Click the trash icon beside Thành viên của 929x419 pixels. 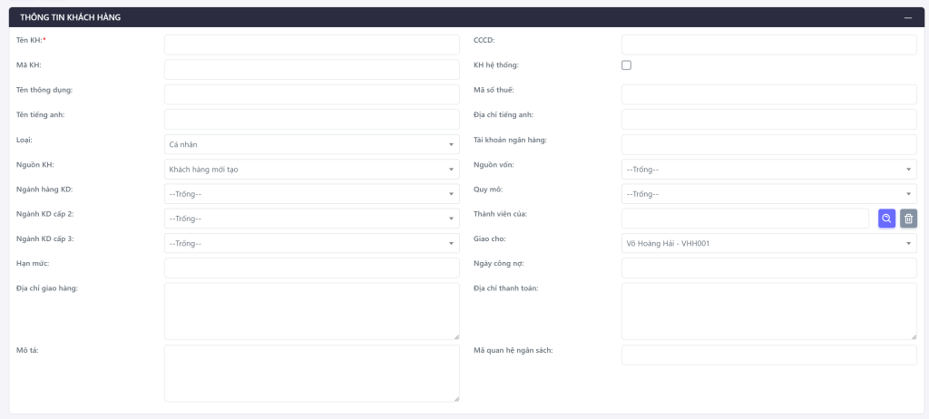pos(908,219)
